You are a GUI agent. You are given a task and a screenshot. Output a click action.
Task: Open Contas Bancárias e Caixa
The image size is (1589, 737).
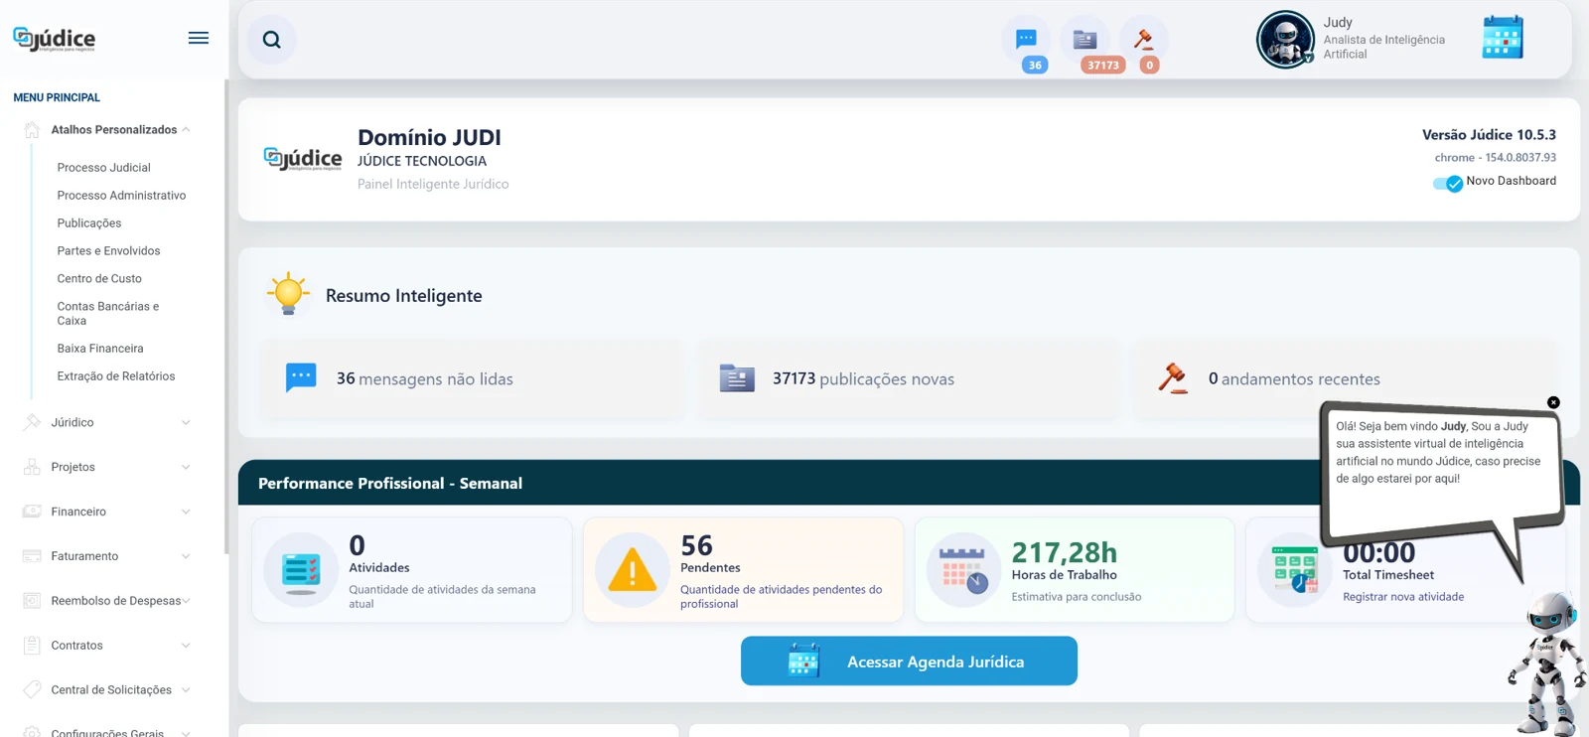[x=107, y=314]
